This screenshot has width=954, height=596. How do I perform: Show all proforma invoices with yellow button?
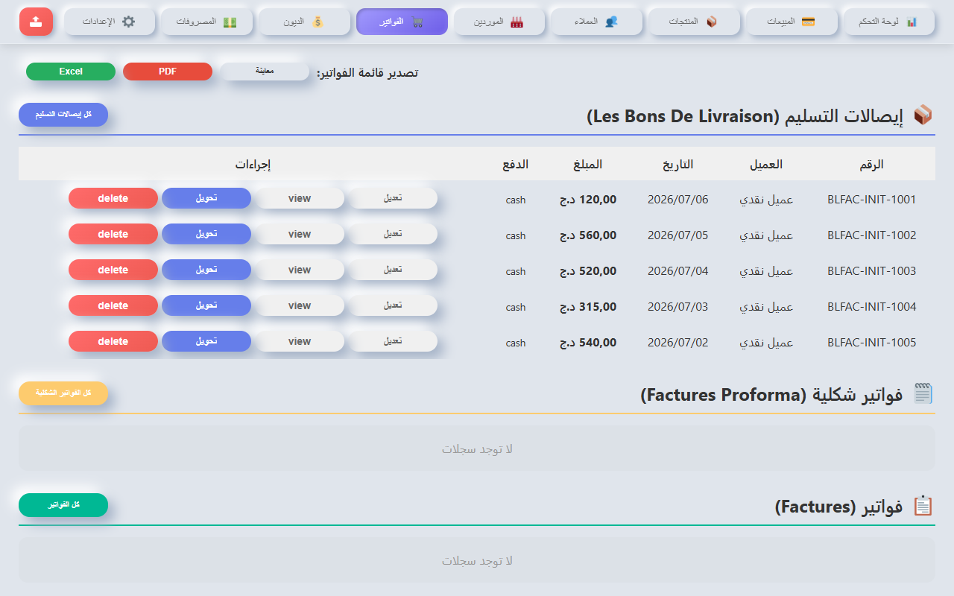(x=63, y=393)
